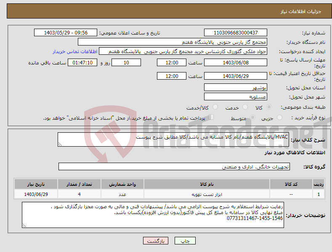Select the متوسط purchase process radio
This screenshot has width=332, height=252.
click(252, 117)
